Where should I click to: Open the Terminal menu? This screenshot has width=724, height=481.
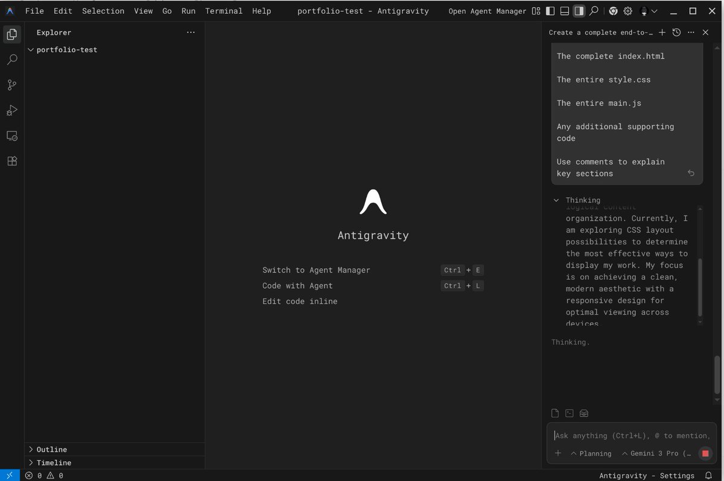(224, 11)
